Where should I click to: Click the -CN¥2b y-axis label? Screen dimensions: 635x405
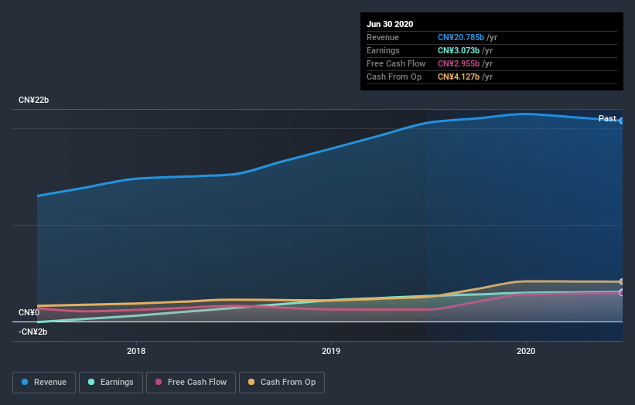pyautogui.click(x=32, y=332)
